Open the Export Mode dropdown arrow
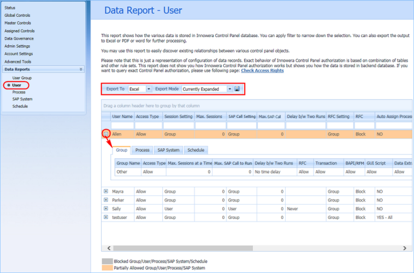This screenshot has width=414, height=273. click(230, 89)
